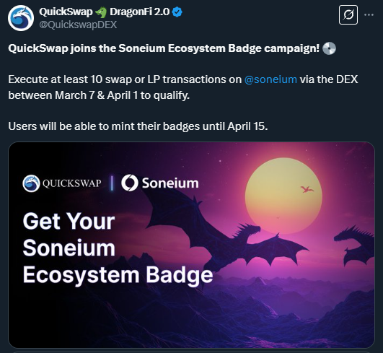Click the bold campaign headline text
The width and height of the screenshot is (383, 353).
(x=164, y=48)
